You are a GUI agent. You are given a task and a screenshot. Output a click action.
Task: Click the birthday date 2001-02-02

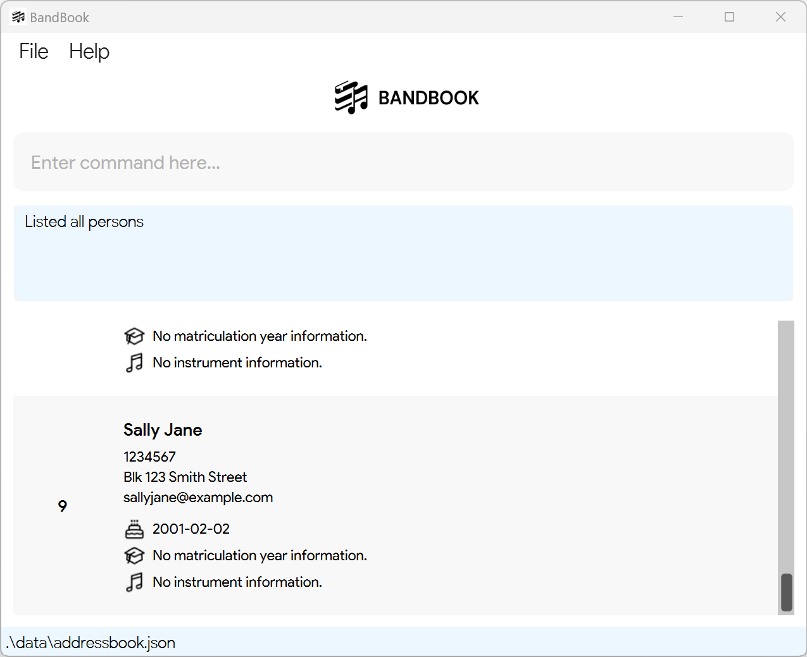click(x=191, y=529)
